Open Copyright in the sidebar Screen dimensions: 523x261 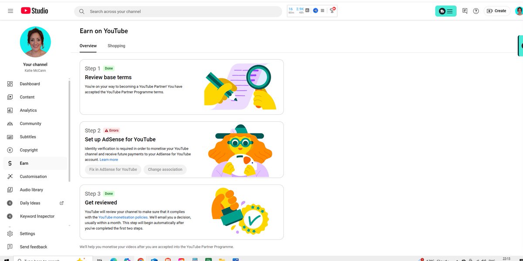pyautogui.click(x=35, y=150)
